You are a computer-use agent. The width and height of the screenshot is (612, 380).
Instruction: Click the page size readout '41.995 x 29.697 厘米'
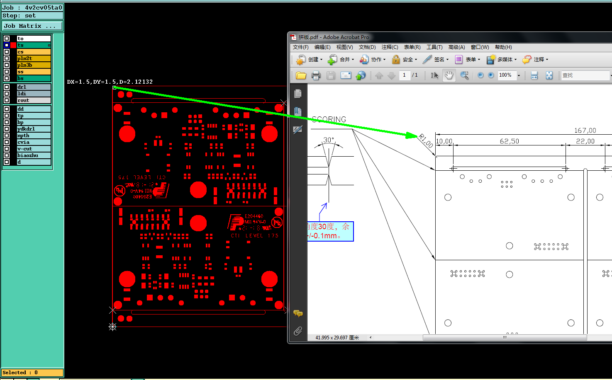(337, 338)
